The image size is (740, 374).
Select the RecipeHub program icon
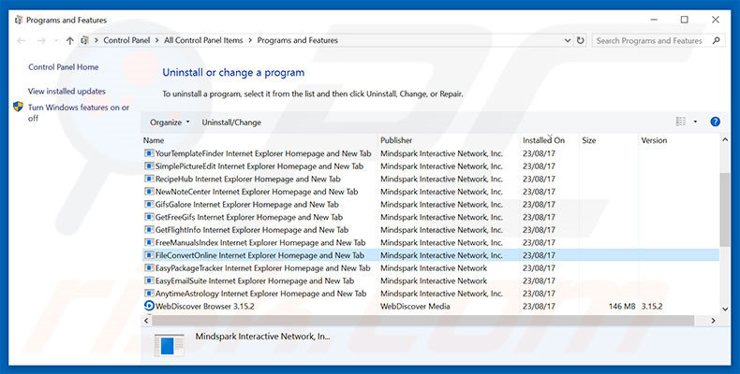tap(149, 179)
